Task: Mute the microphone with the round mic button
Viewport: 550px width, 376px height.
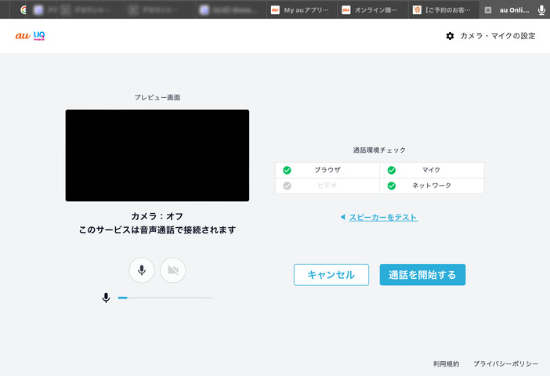Action: tap(142, 270)
